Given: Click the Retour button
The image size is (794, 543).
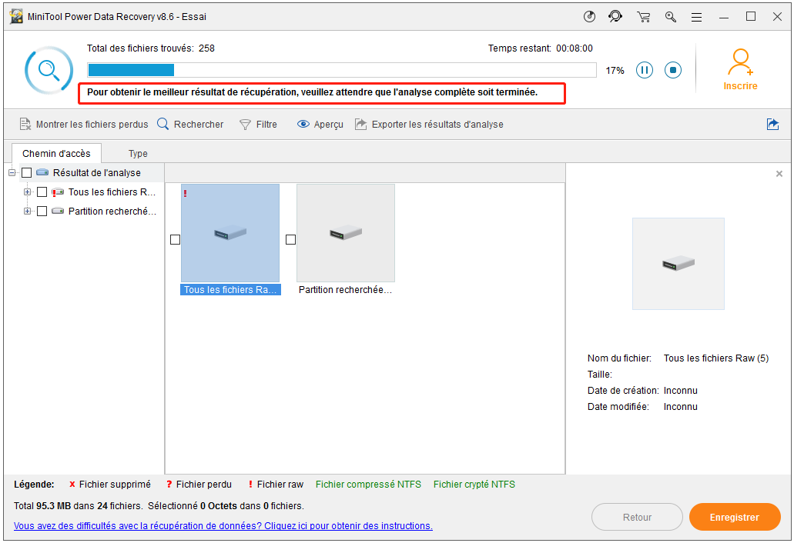Looking at the screenshot, I should click(637, 517).
